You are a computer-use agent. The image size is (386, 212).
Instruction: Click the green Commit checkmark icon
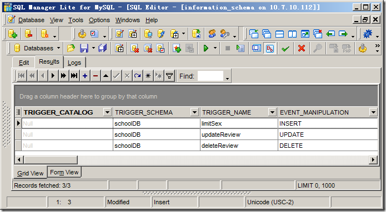[x=285, y=48]
